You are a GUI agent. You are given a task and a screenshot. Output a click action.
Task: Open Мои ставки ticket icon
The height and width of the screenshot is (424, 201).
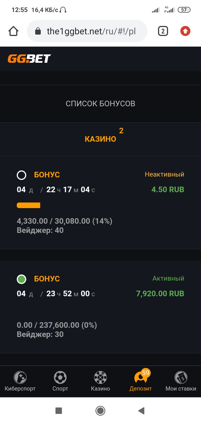[x=181, y=378]
